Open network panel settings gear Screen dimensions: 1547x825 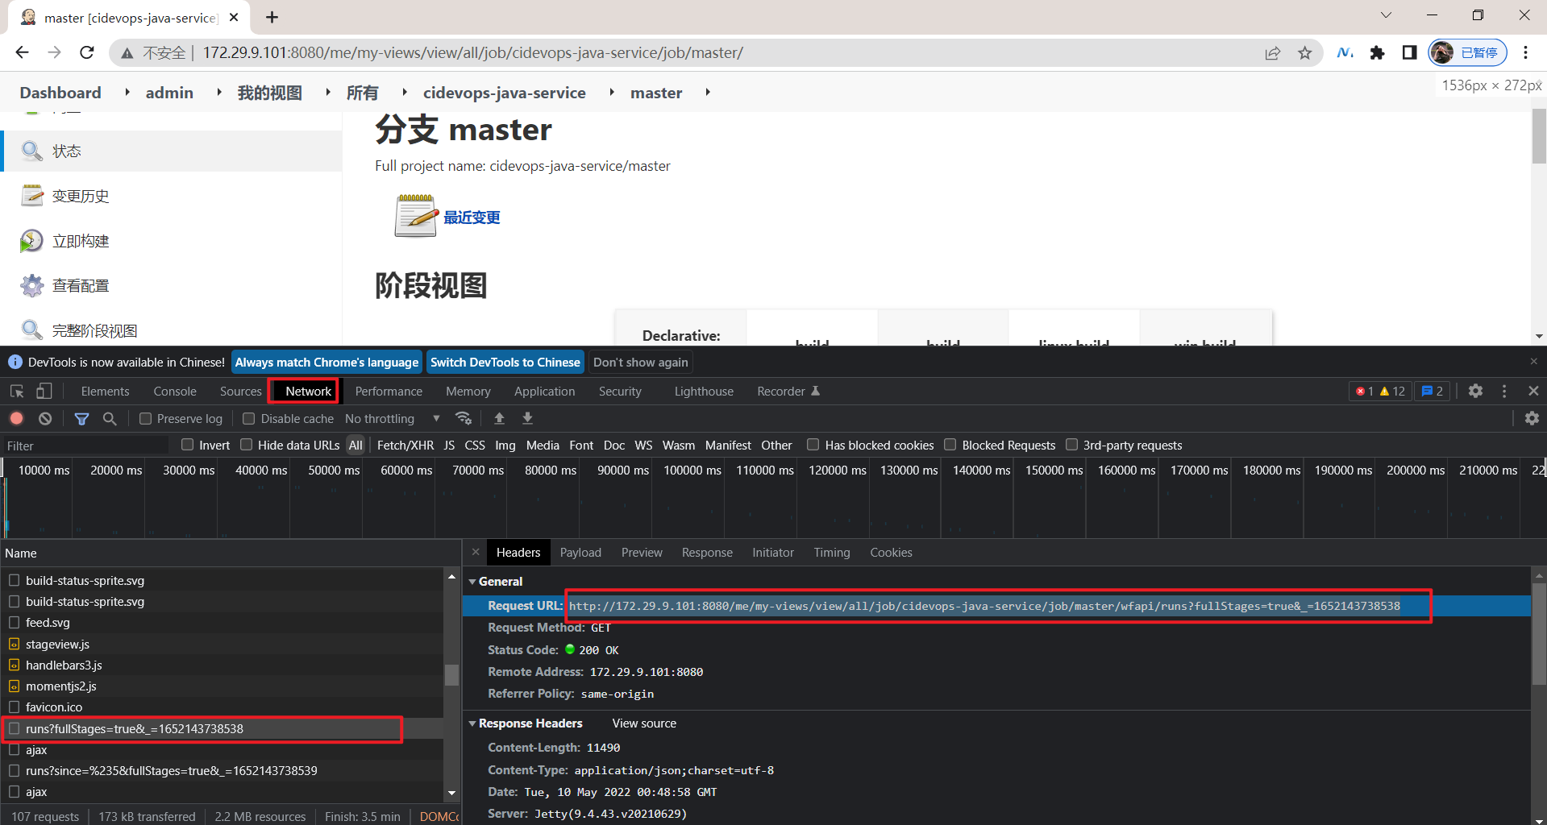pyautogui.click(x=1532, y=418)
